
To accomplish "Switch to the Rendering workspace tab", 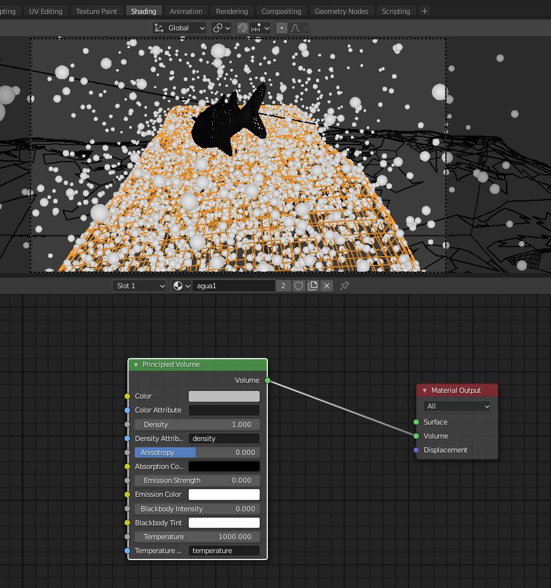I will [232, 11].
